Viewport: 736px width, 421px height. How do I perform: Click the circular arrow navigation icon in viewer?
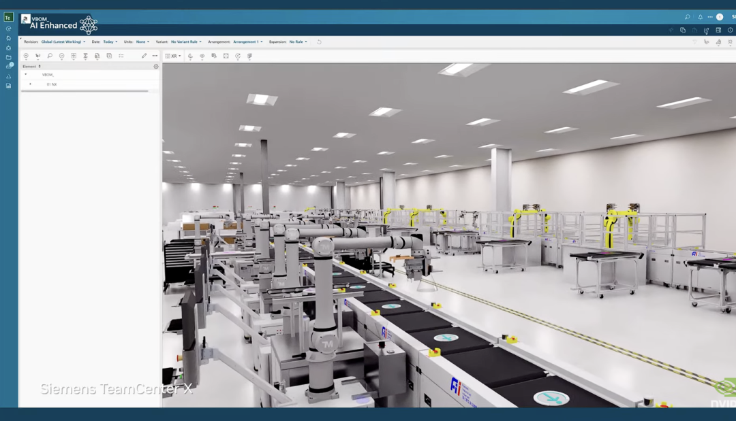(x=238, y=56)
